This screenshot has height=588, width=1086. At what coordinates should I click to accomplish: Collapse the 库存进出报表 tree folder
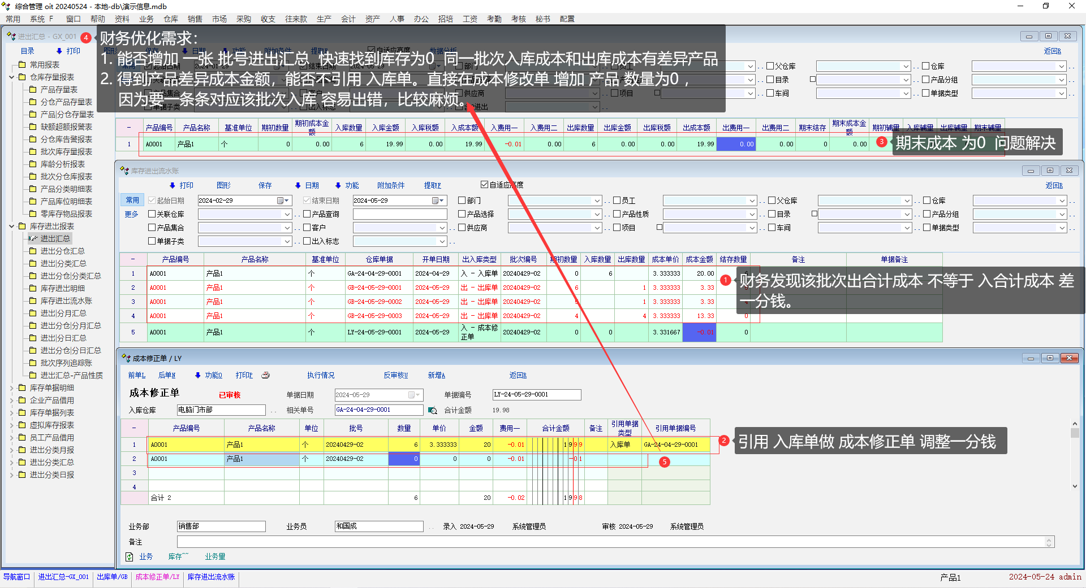pos(12,227)
